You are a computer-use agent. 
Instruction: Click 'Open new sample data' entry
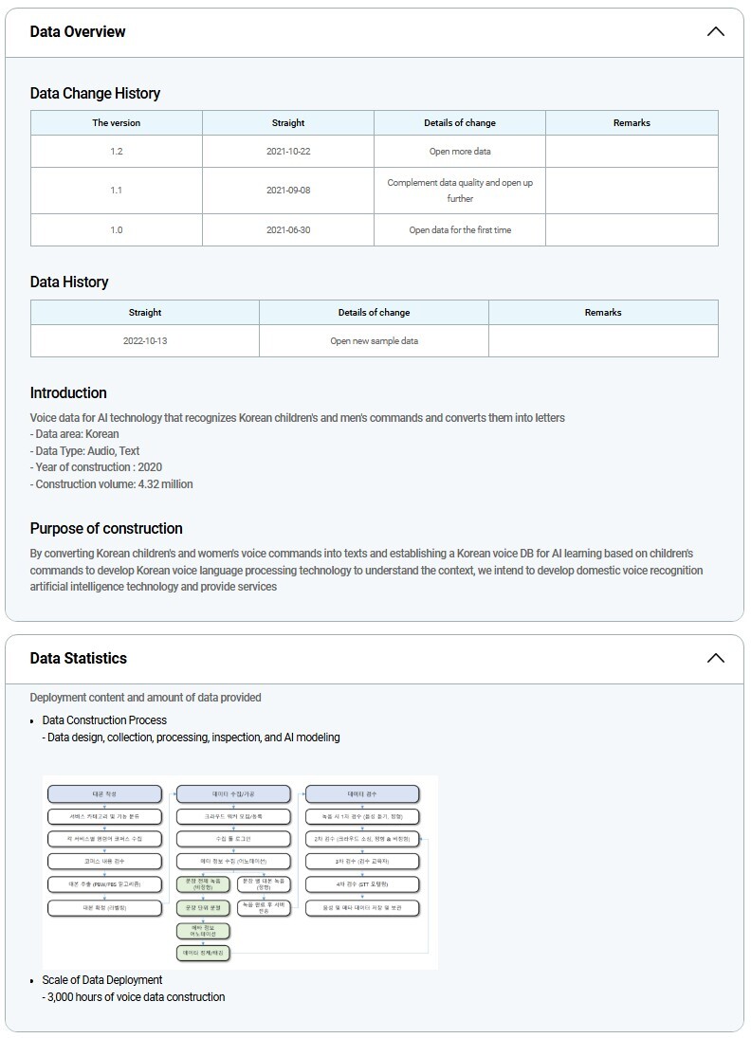[x=374, y=341]
